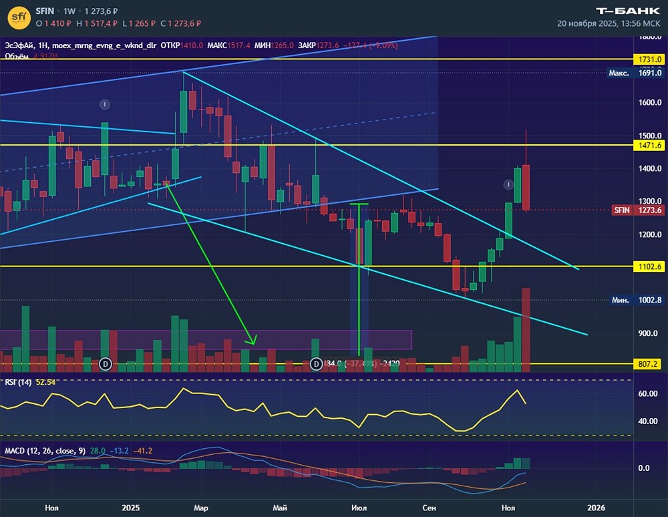The image size is (668, 517).
Task: Click the 1W timeframe label
Action: pyautogui.click(x=69, y=11)
